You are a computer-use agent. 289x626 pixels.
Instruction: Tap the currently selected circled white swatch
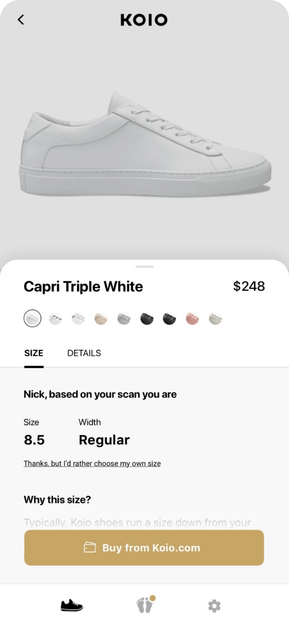point(32,318)
